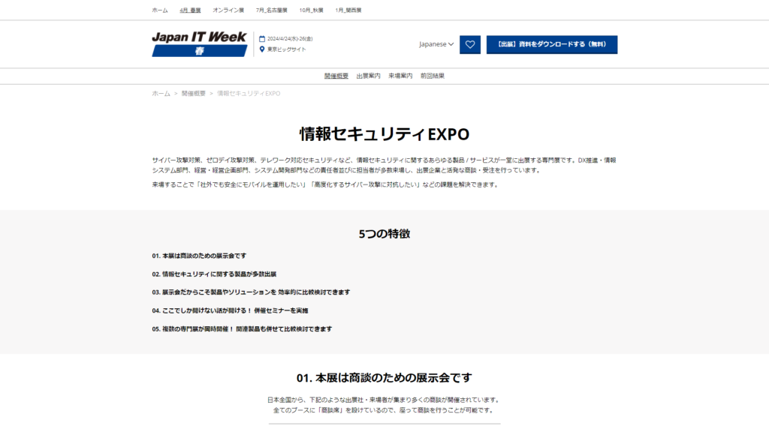Select the 来場案内 menu item
The height and width of the screenshot is (432, 769).
point(400,76)
